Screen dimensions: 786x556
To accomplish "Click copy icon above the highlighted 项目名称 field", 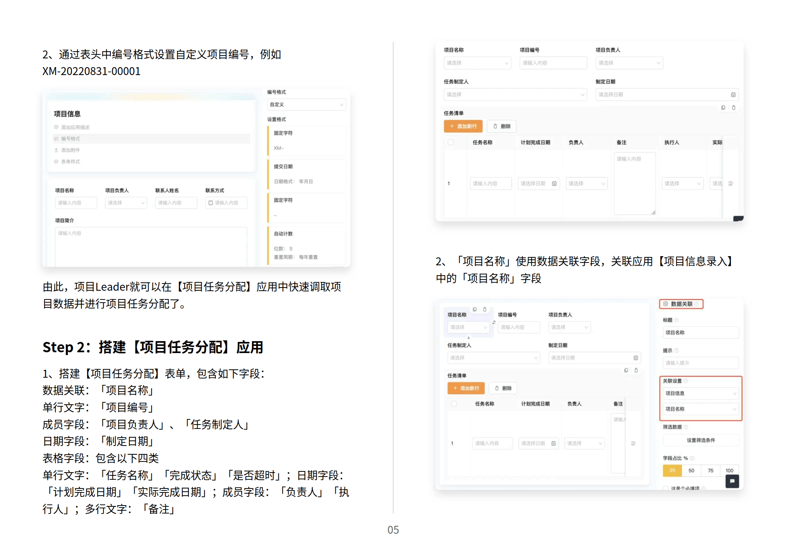I will (x=475, y=309).
